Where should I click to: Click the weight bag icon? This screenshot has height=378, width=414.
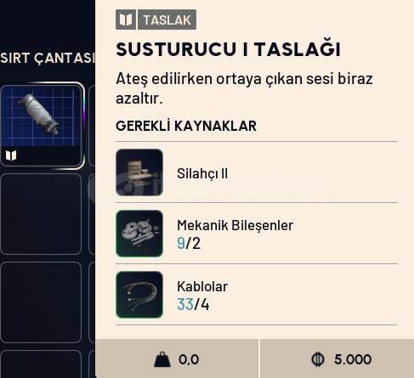(162, 359)
